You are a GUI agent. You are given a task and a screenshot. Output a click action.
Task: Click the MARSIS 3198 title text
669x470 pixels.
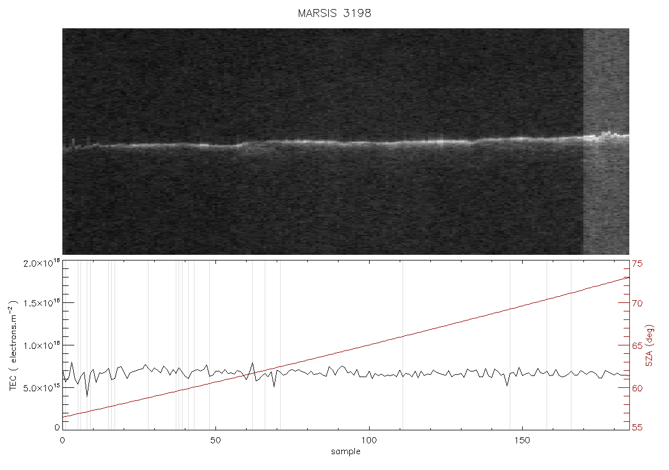[x=334, y=13]
